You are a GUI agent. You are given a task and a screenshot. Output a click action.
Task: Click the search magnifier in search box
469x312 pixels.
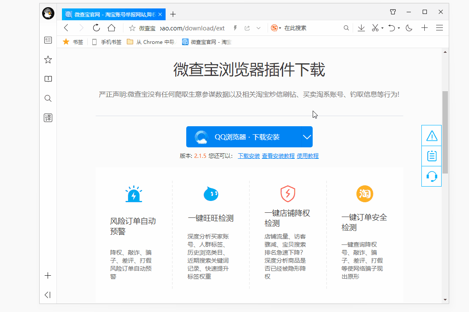coord(346,28)
